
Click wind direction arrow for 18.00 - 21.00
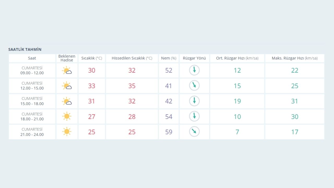194,116
